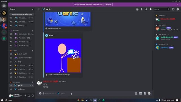Select the server icon with red notification badge
Viewport: 181px width, 102px height.
point(4,26)
